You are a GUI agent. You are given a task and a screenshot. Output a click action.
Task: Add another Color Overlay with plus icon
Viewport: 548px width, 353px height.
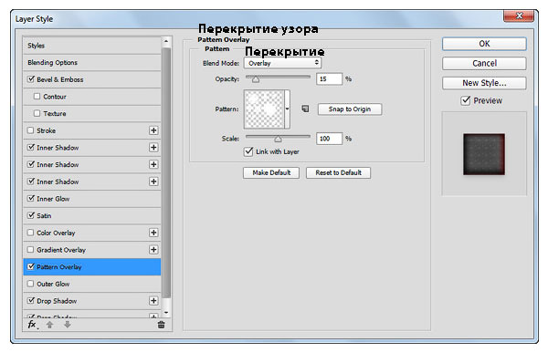pyautogui.click(x=153, y=233)
